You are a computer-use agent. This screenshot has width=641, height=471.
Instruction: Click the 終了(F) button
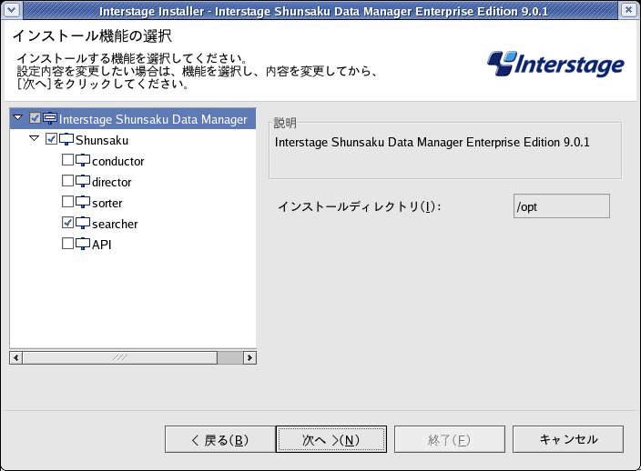[x=450, y=439]
